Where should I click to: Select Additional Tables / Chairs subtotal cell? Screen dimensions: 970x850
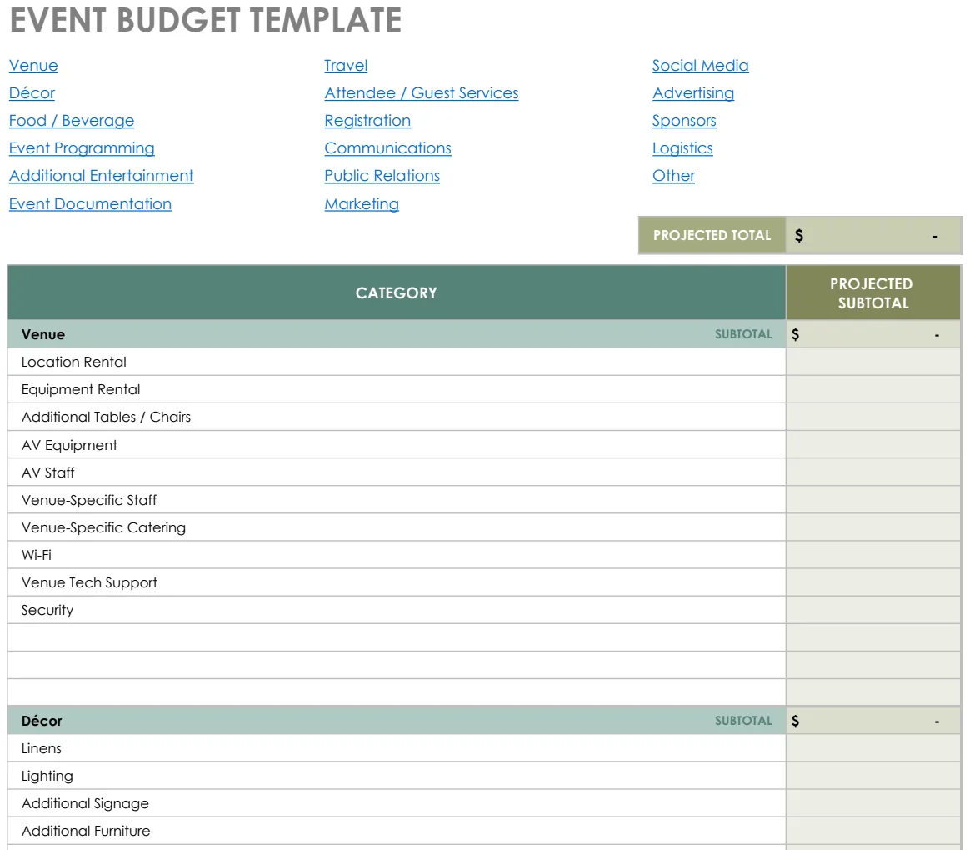872,417
